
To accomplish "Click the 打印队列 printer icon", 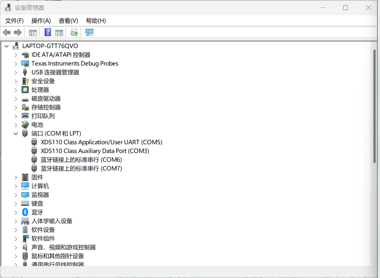I will tap(25, 116).
